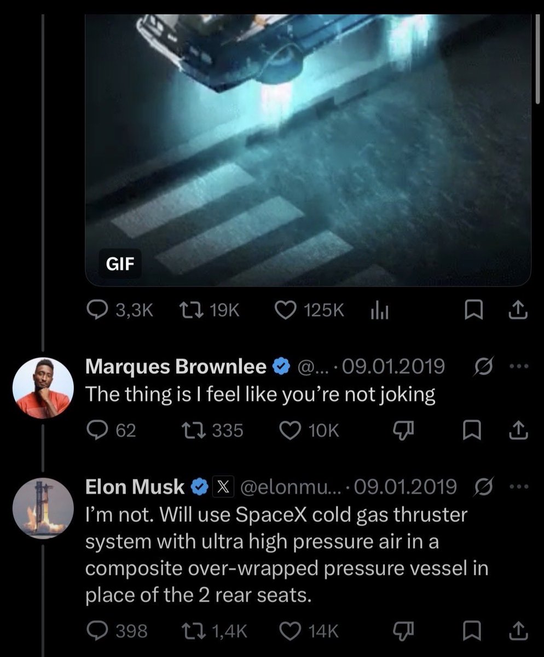Retweet the GIF tweet with 19K reposts
Viewport: 544px width, 657px height.
210,310
